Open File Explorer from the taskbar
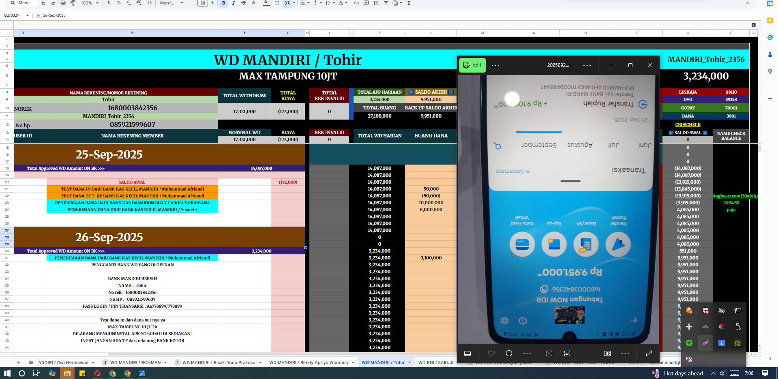Viewport: 778px width, 379px height. 67,373
